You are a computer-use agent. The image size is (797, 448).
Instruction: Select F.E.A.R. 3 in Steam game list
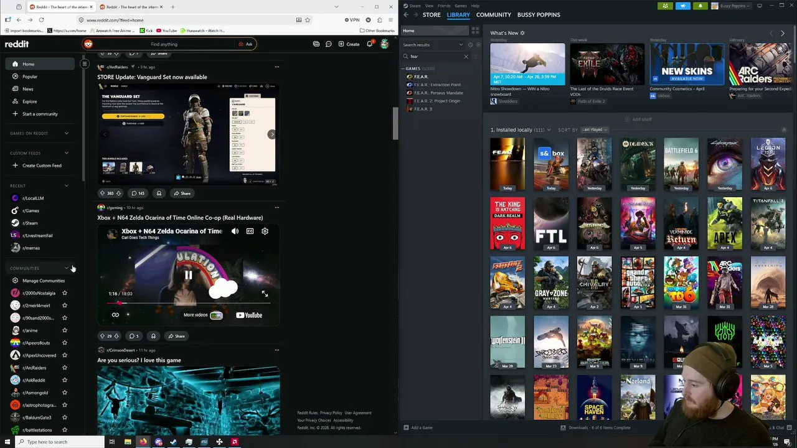pyautogui.click(x=423, y=109)
